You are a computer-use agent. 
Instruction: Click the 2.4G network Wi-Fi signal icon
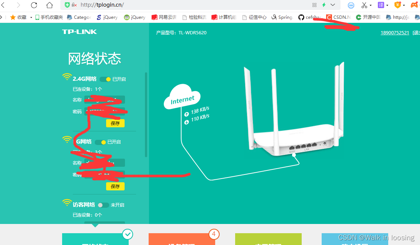67,76
